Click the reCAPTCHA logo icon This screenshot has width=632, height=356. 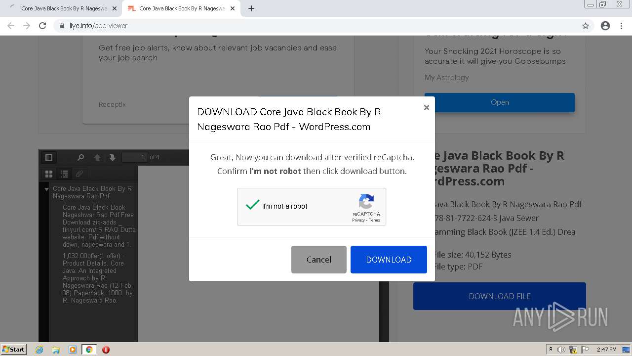pos(366,202)
